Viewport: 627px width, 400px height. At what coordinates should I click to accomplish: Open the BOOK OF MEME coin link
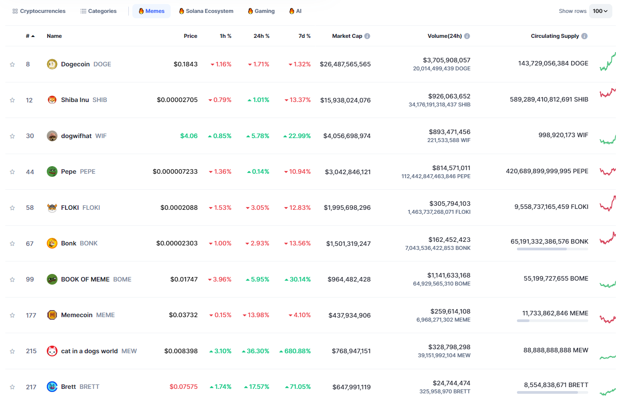tap(85, 279)
